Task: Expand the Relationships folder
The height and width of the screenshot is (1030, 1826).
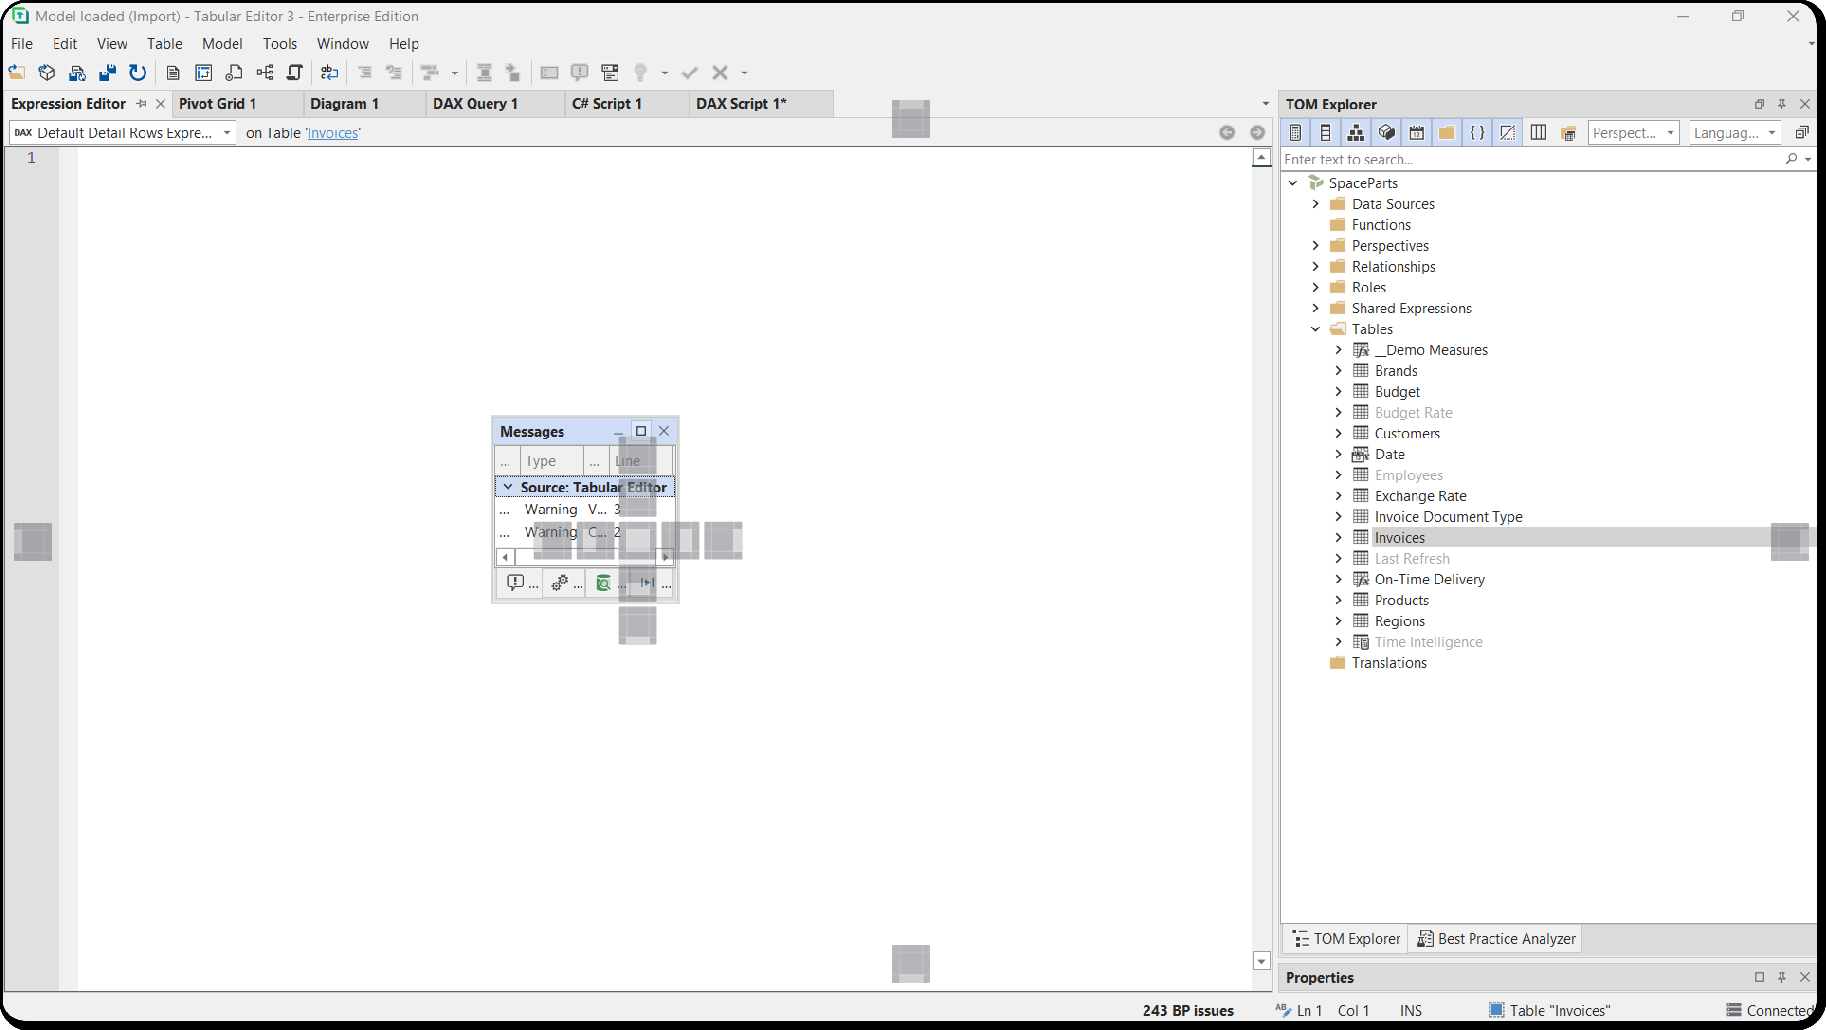Action: point(1317,266)
